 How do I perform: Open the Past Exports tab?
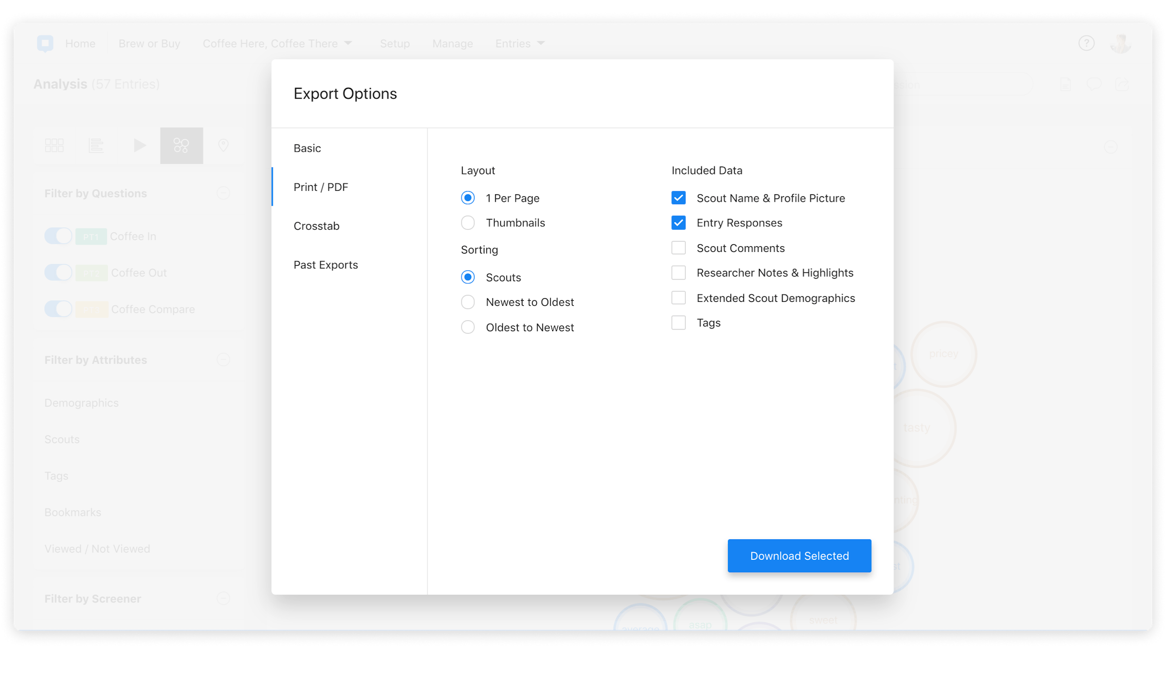pos(325,265)
